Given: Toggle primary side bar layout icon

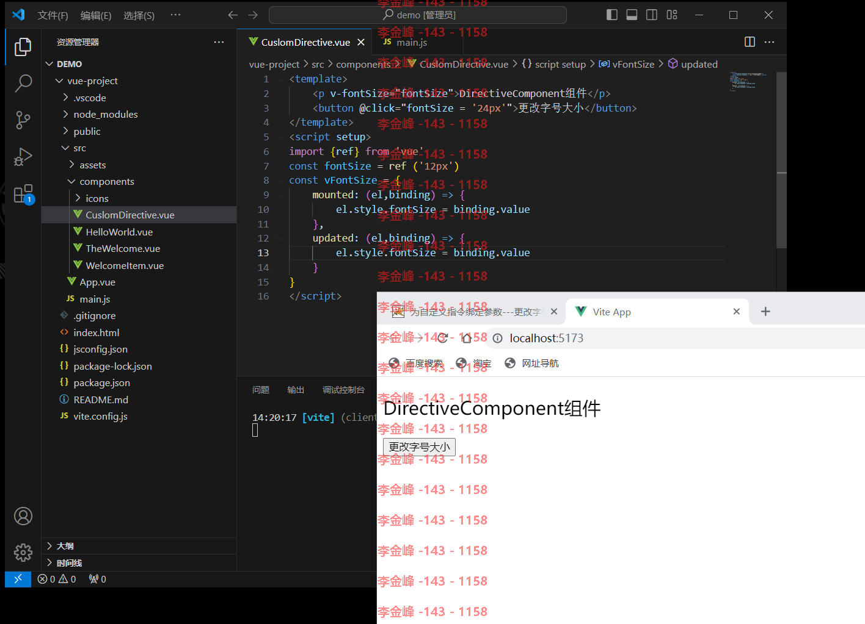Looking at the screenshot, I should (611, 15).
